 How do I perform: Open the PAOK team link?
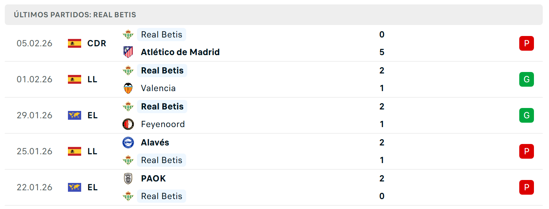(x=153, y=179)
